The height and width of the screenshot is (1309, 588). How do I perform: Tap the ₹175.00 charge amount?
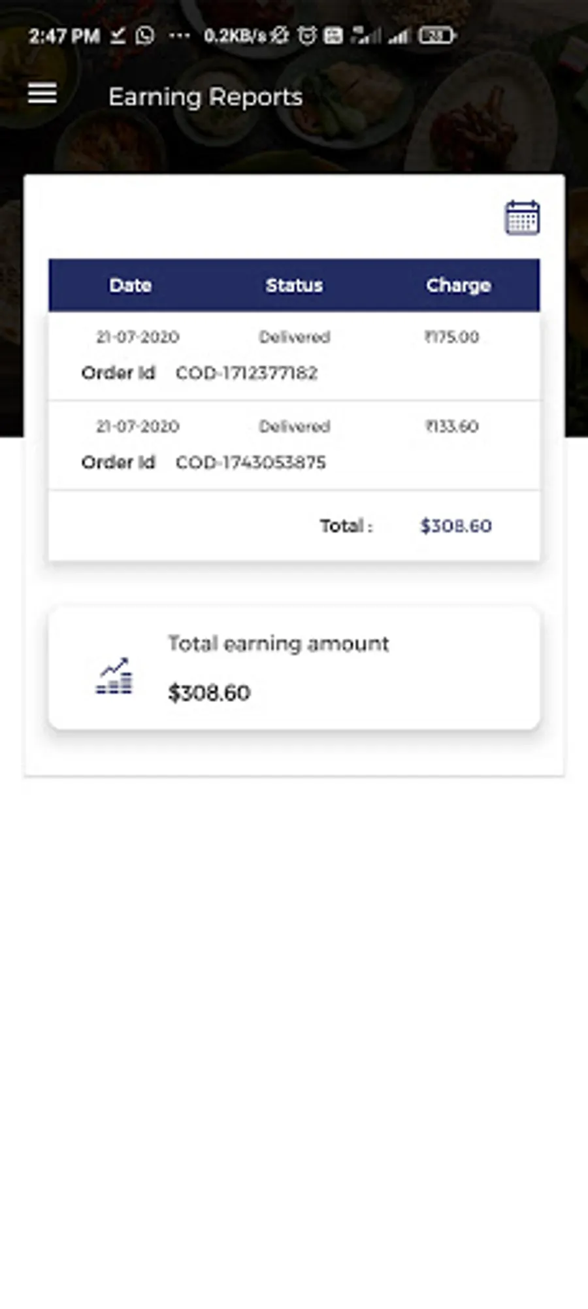(451, 337)
